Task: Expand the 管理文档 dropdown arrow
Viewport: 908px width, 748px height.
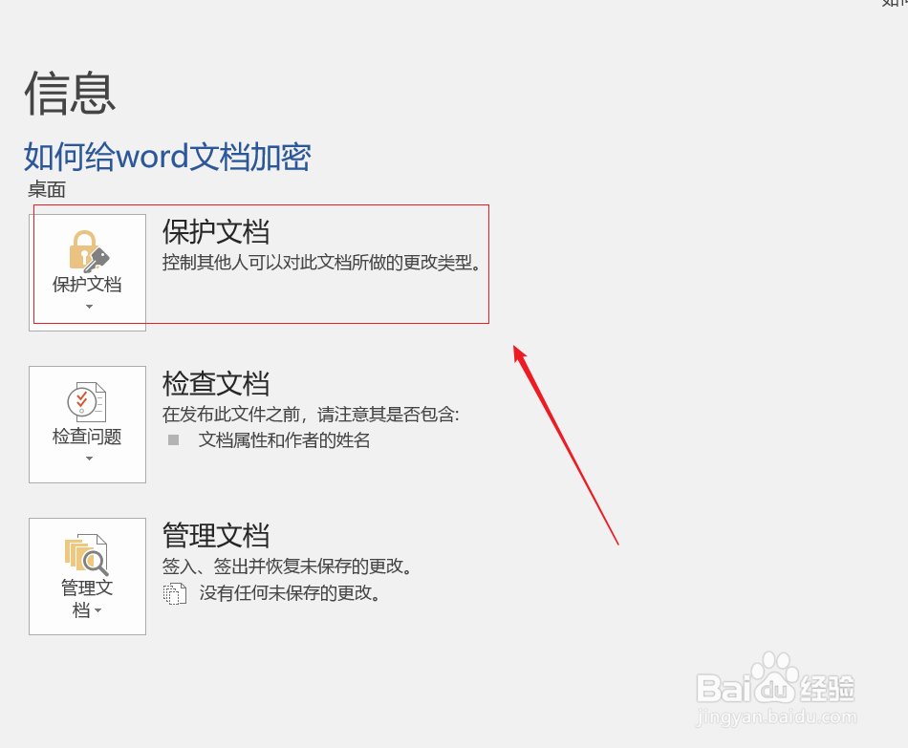Action: click(x=97, y=610)
